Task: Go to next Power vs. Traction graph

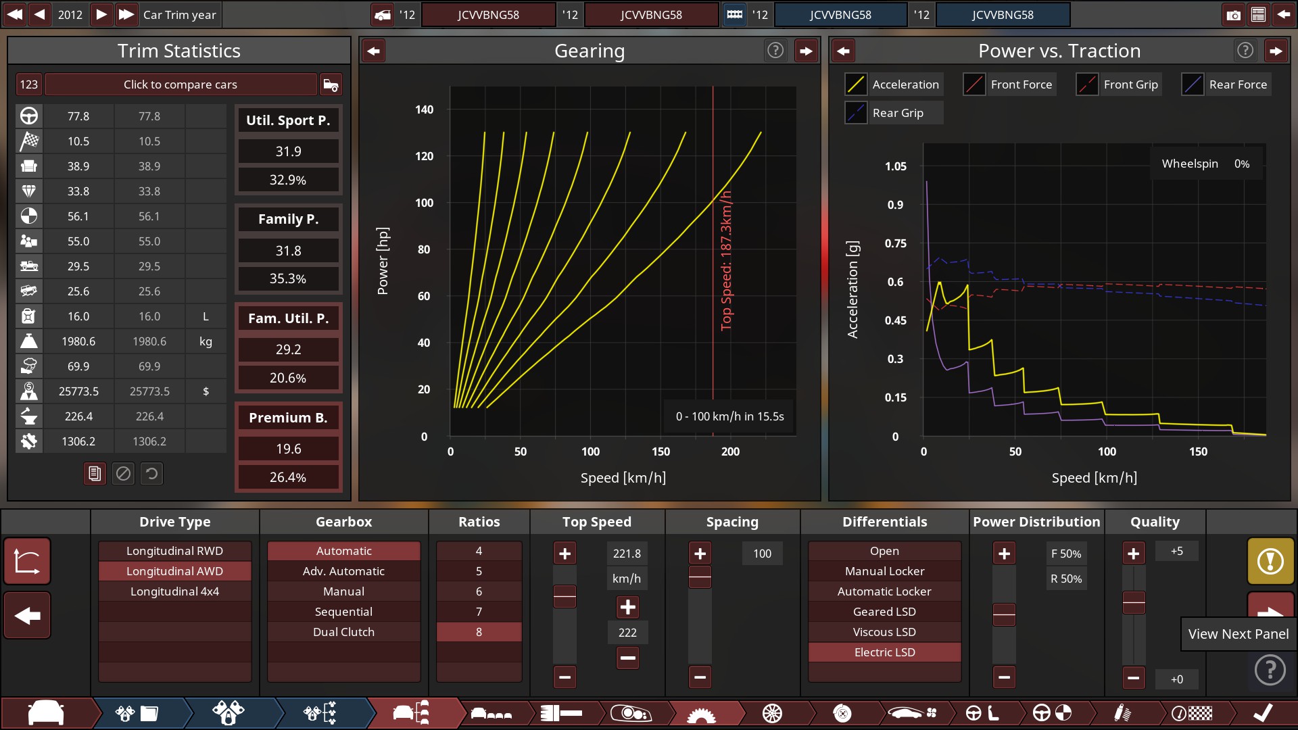Action: tap(1276, 51)
